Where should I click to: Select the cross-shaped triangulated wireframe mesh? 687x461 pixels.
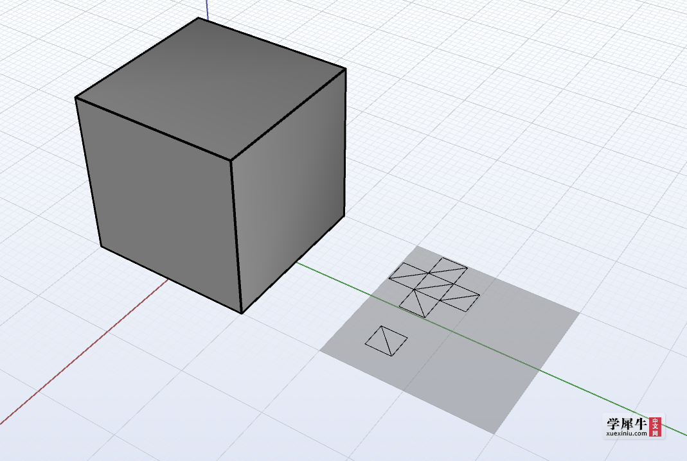[x=434, y=287]
